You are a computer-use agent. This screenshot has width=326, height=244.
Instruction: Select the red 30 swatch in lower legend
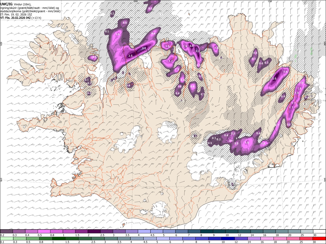tap(319, 238)
